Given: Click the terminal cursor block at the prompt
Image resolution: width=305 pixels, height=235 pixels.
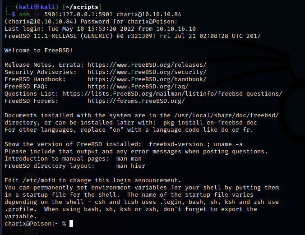Looking at the screenshot, I should point(71,223).
